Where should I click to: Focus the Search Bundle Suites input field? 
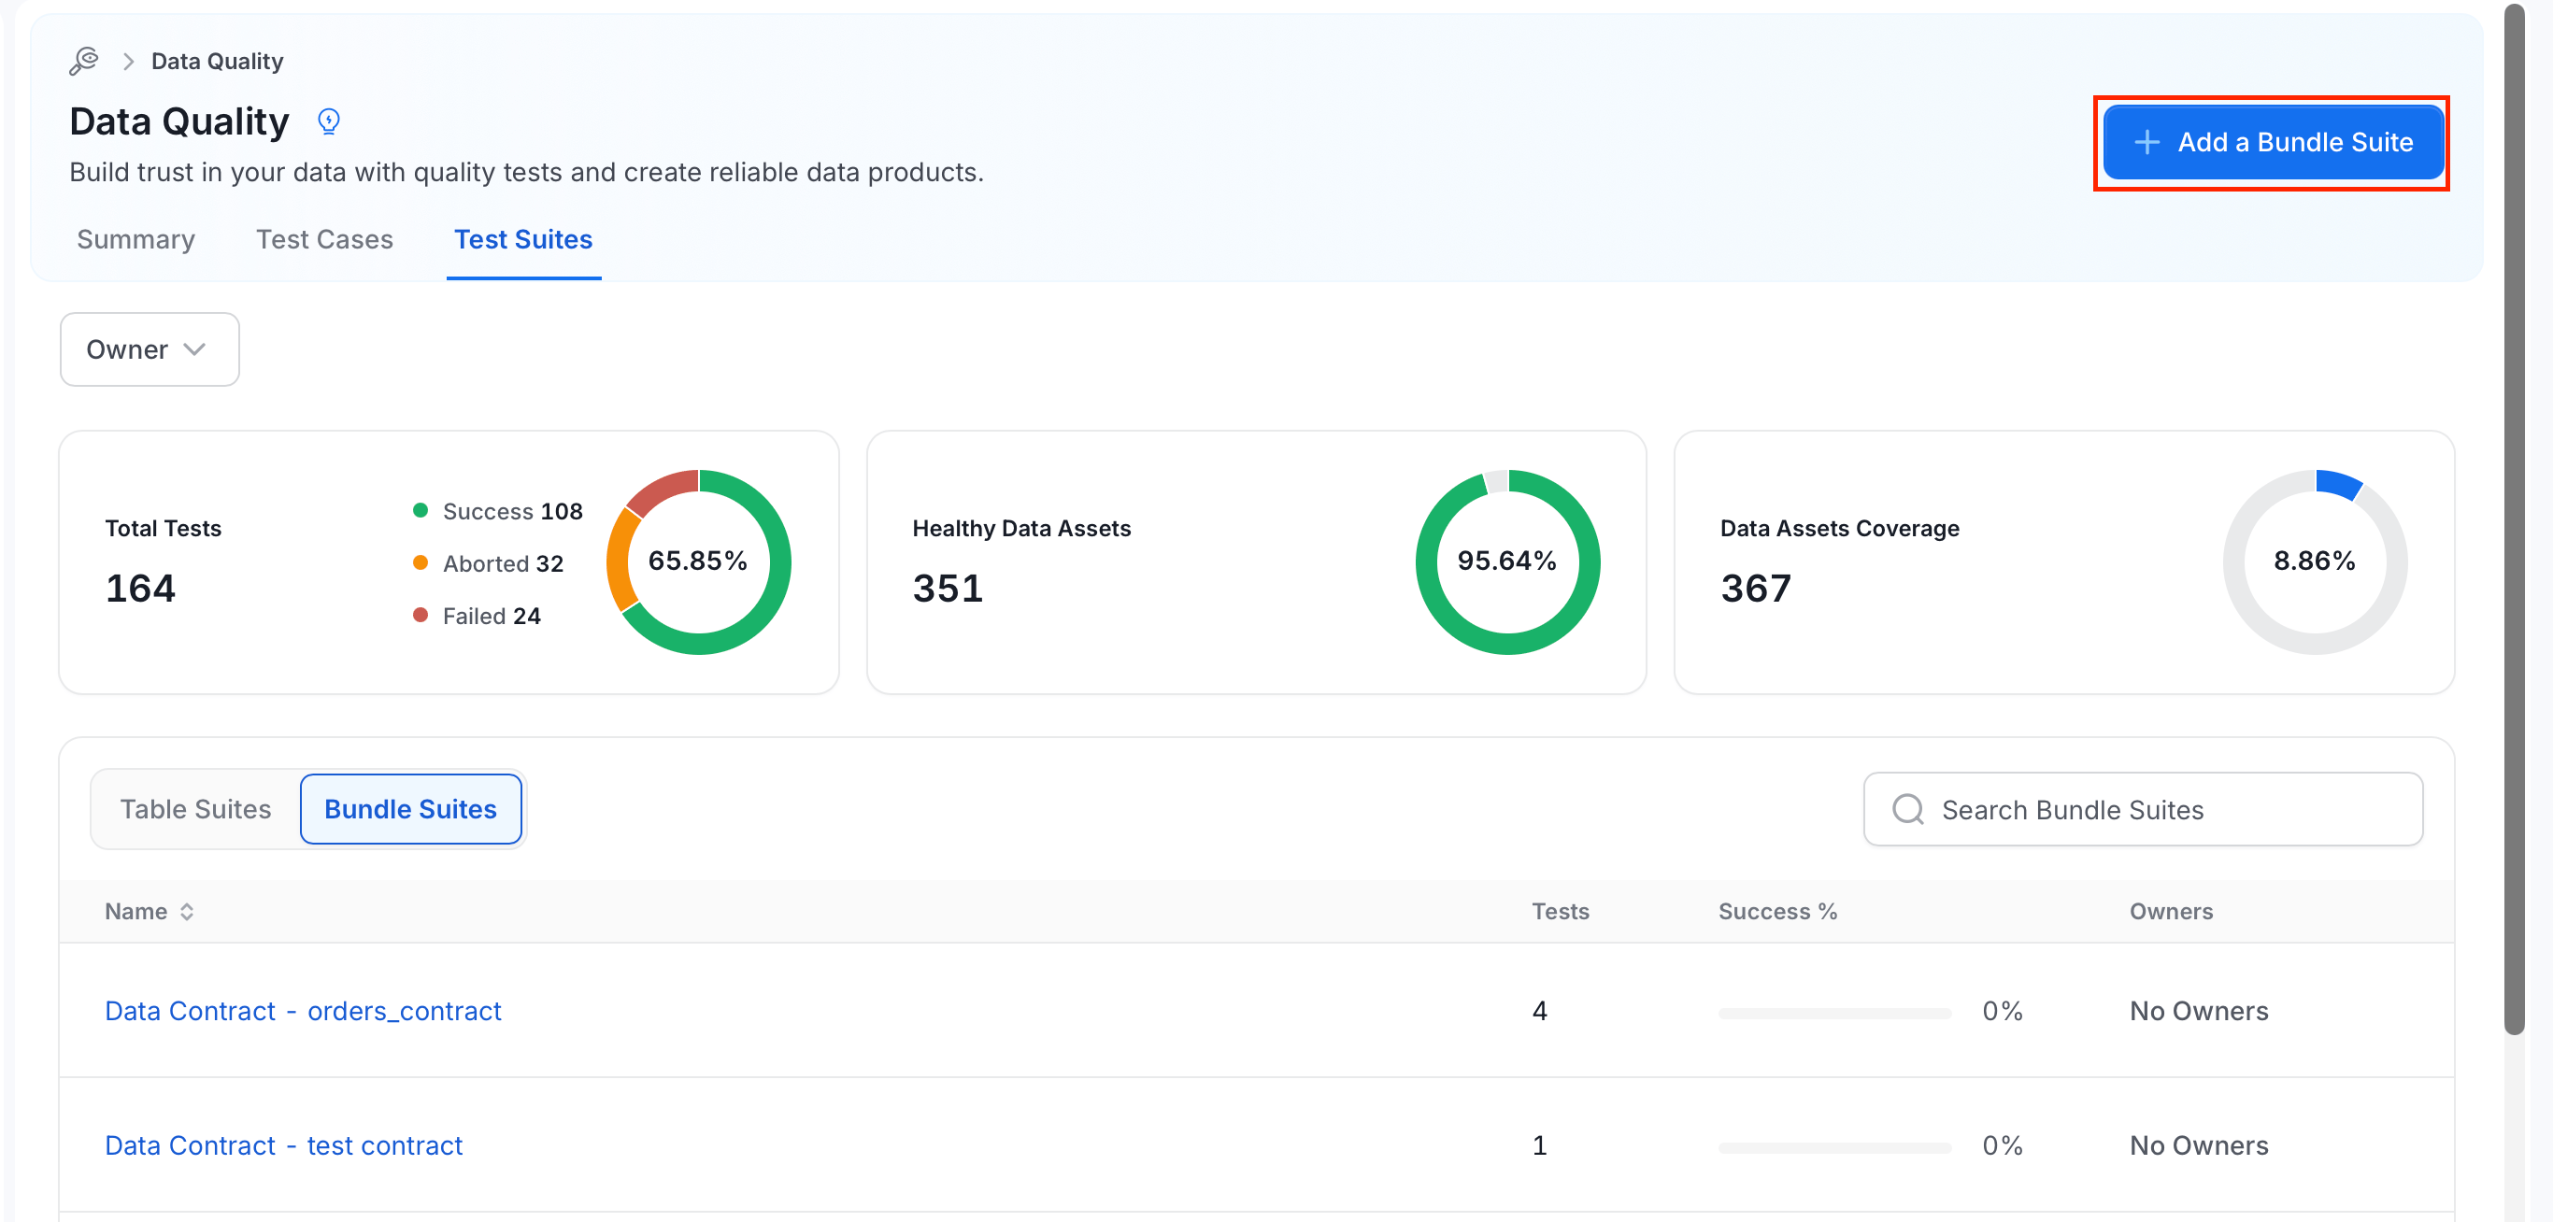tap(2143, 810)
